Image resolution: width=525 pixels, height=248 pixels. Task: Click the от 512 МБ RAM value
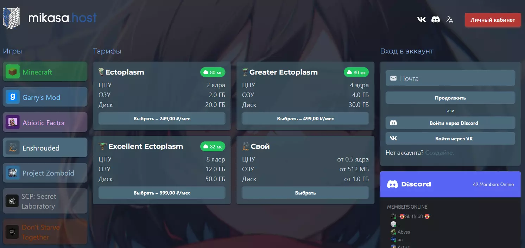point(354,169)
